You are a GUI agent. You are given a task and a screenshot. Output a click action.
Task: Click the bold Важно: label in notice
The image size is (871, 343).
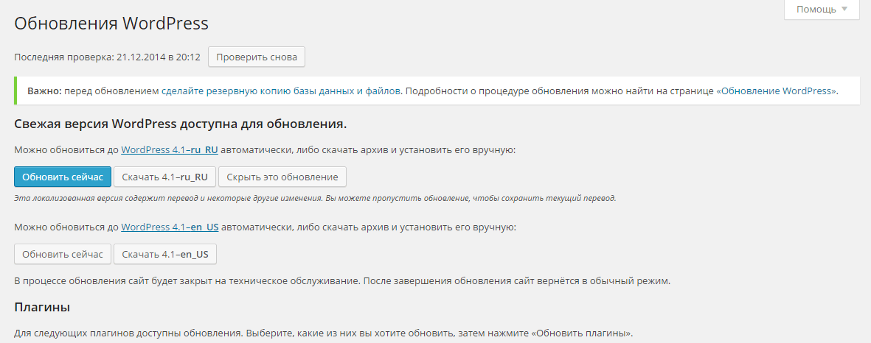pos(44,91)
